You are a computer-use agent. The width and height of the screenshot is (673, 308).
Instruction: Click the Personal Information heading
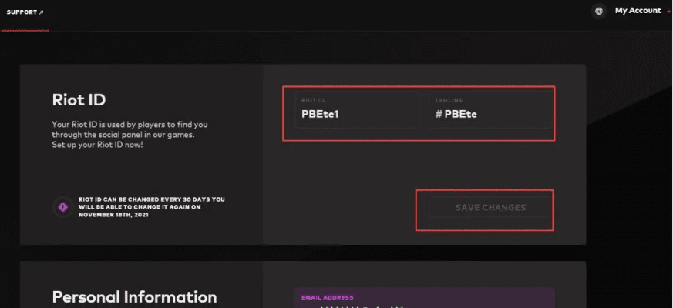(134, 296)
